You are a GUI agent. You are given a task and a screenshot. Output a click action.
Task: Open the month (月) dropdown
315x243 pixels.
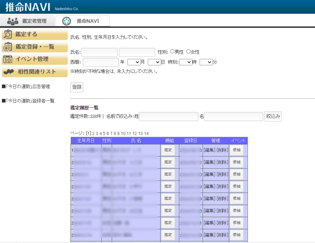click(134, 62)
